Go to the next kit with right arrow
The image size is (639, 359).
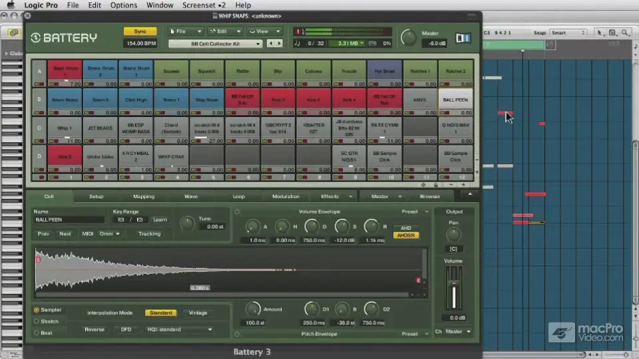tap(279, 43)
